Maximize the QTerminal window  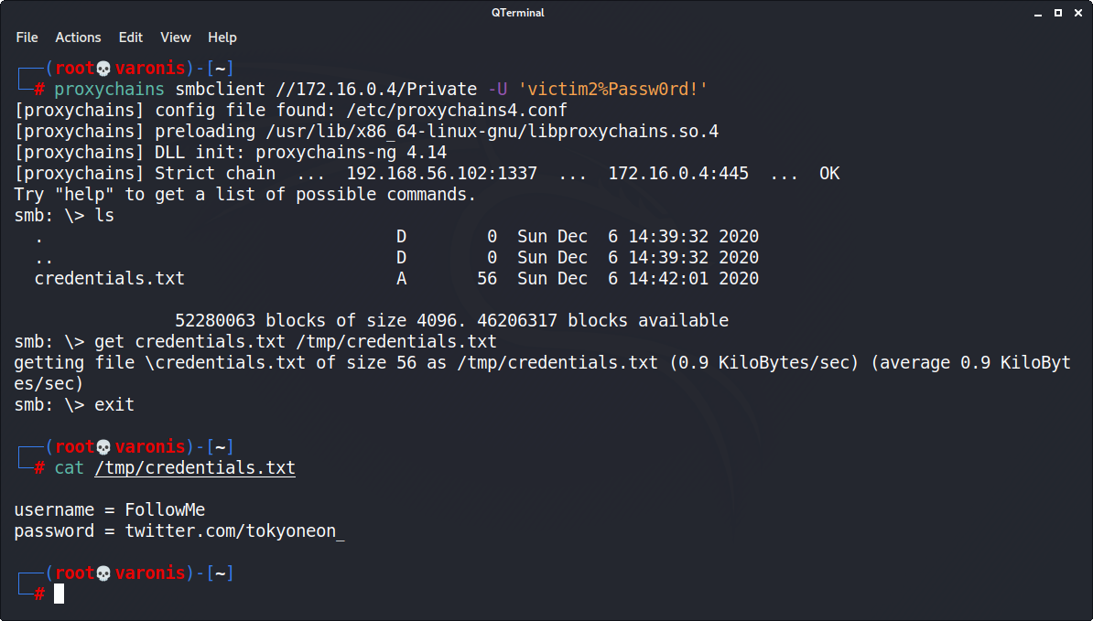[1057, 12]
